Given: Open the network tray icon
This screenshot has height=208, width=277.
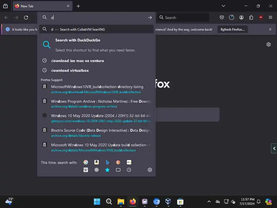Looking at the screenshot, I should coord(226,201).
